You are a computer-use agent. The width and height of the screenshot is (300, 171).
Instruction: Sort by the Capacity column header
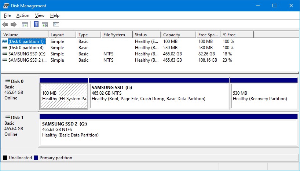[x=178, y=34]
